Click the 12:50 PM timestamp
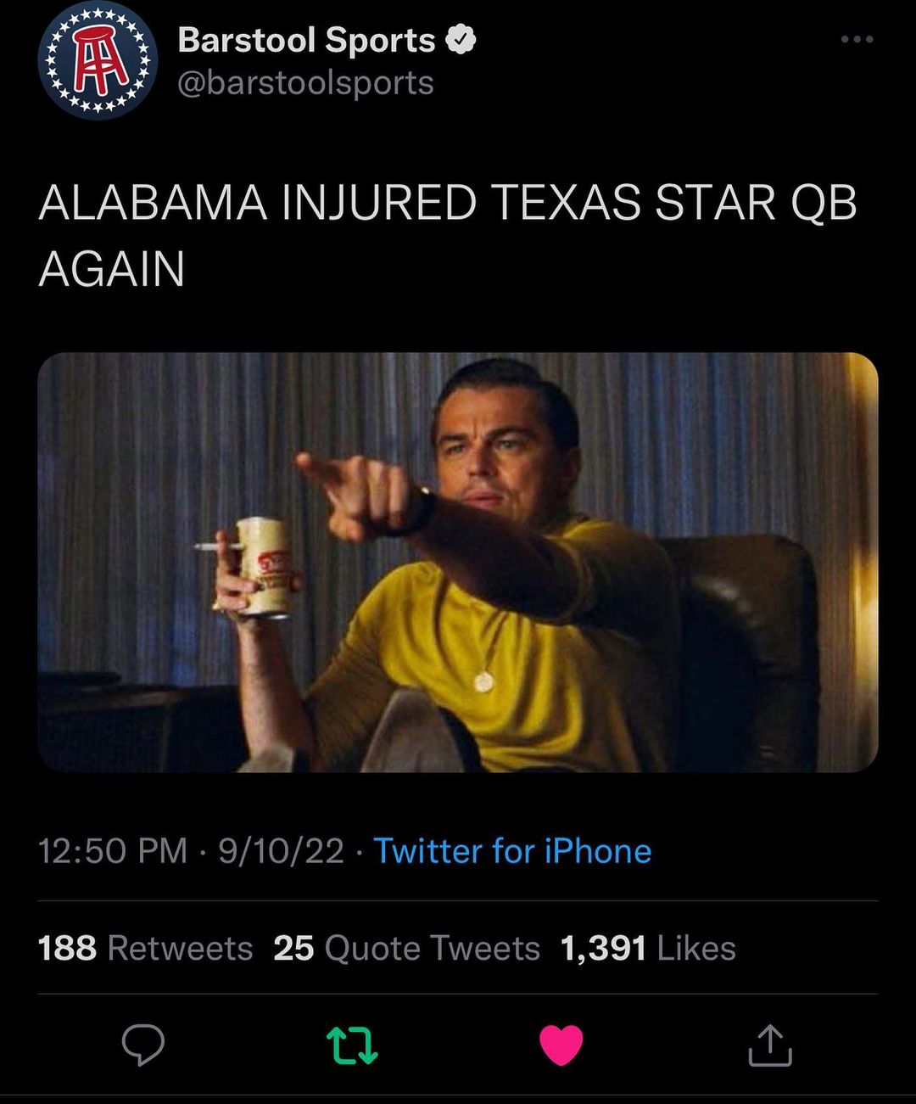Viewport: 916px width, 1104px height. [113, 851]
